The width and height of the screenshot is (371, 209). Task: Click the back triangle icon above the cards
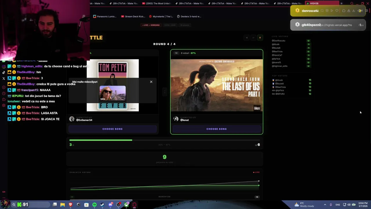tap(246, 37)
